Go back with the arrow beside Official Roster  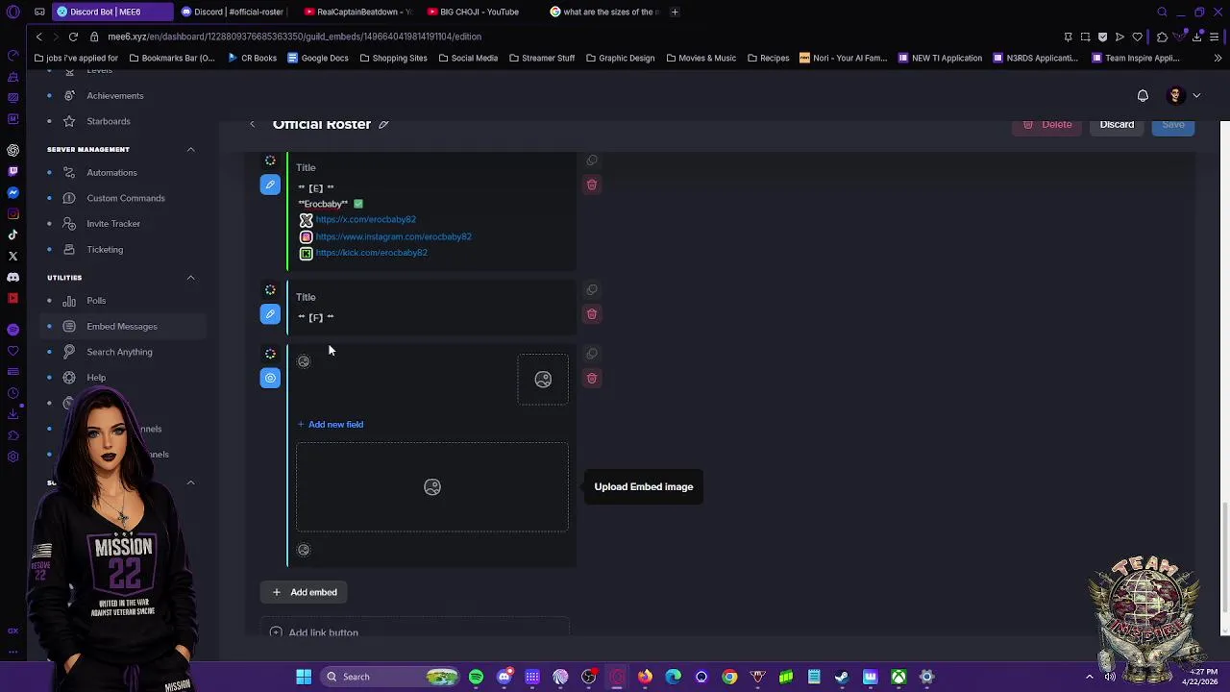[252, 124]
